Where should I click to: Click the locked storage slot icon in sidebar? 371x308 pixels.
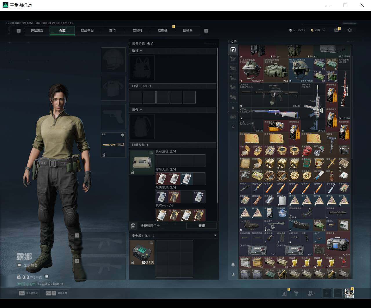click(233, 107)
